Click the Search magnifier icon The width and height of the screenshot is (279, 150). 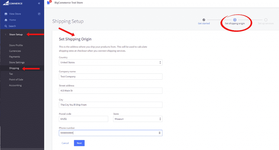coord(6,26)
